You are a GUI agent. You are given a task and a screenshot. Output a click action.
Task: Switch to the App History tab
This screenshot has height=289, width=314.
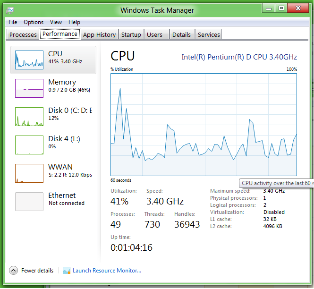tap(100, 34)
